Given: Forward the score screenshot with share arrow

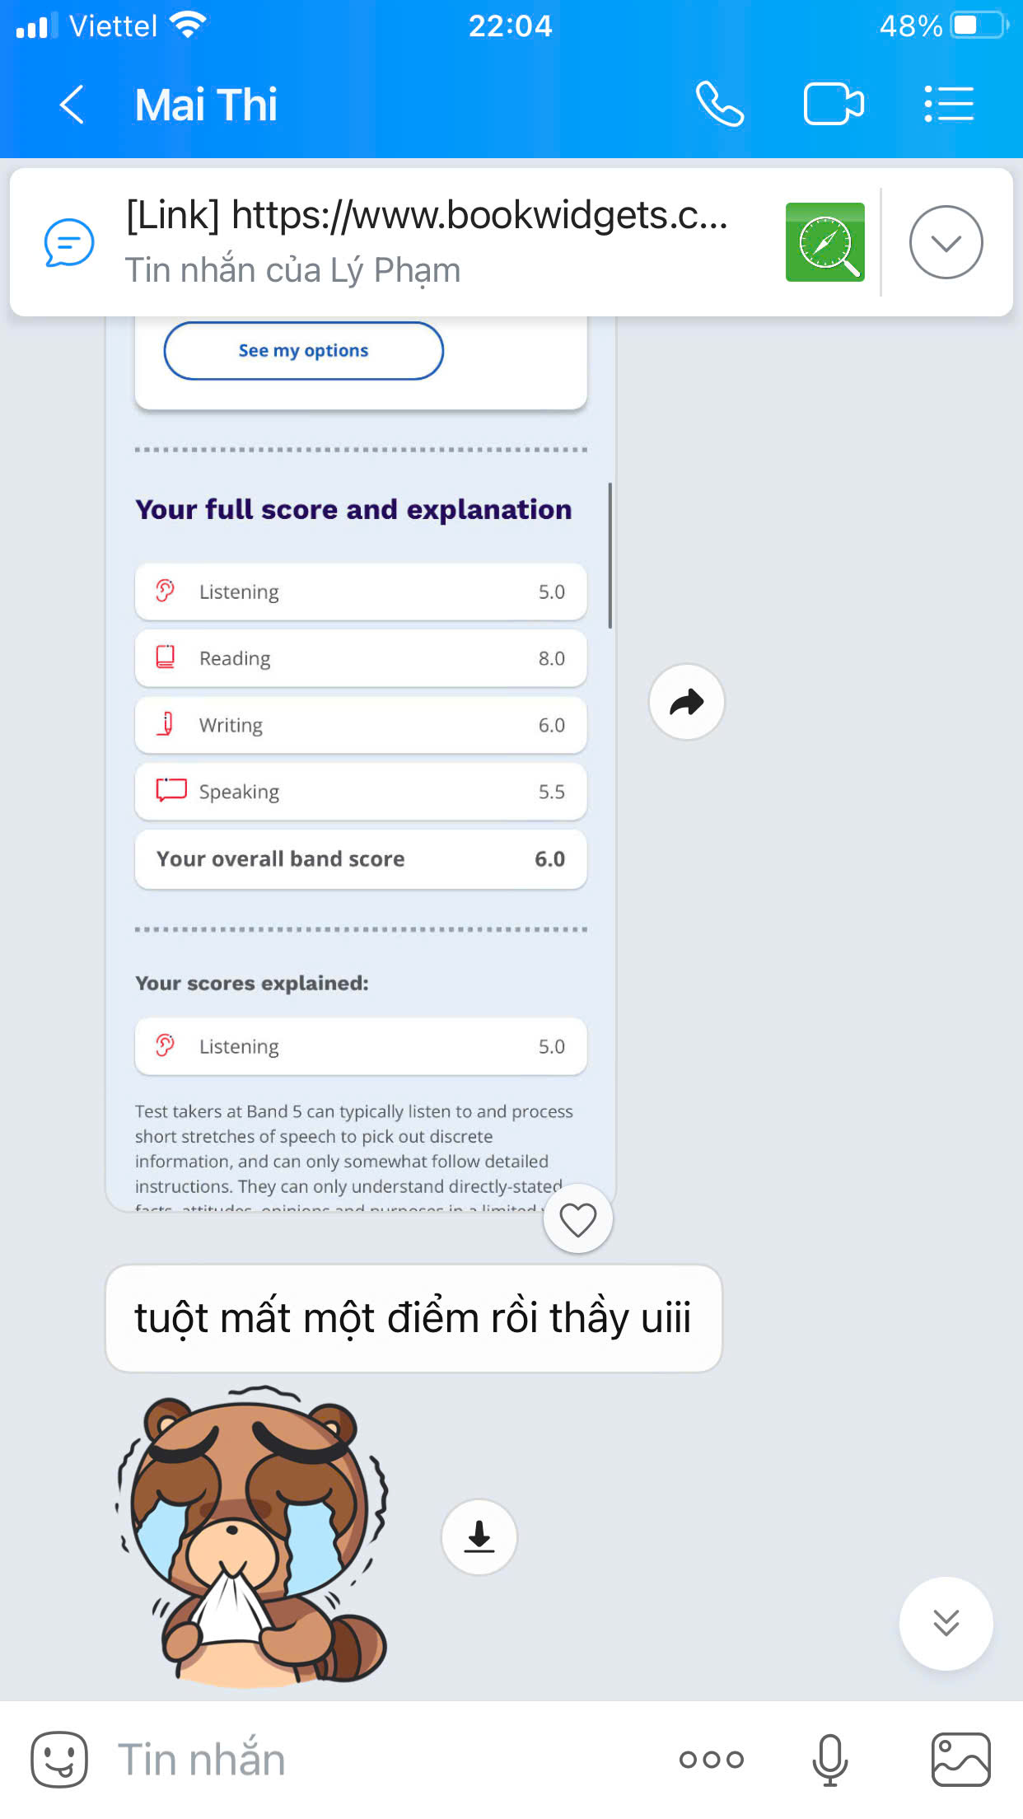Looking at the screenshot, I should click(x=686, y=702).
